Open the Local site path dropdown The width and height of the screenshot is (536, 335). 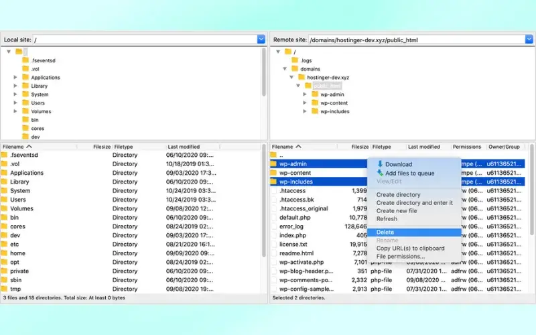[261, 40]
